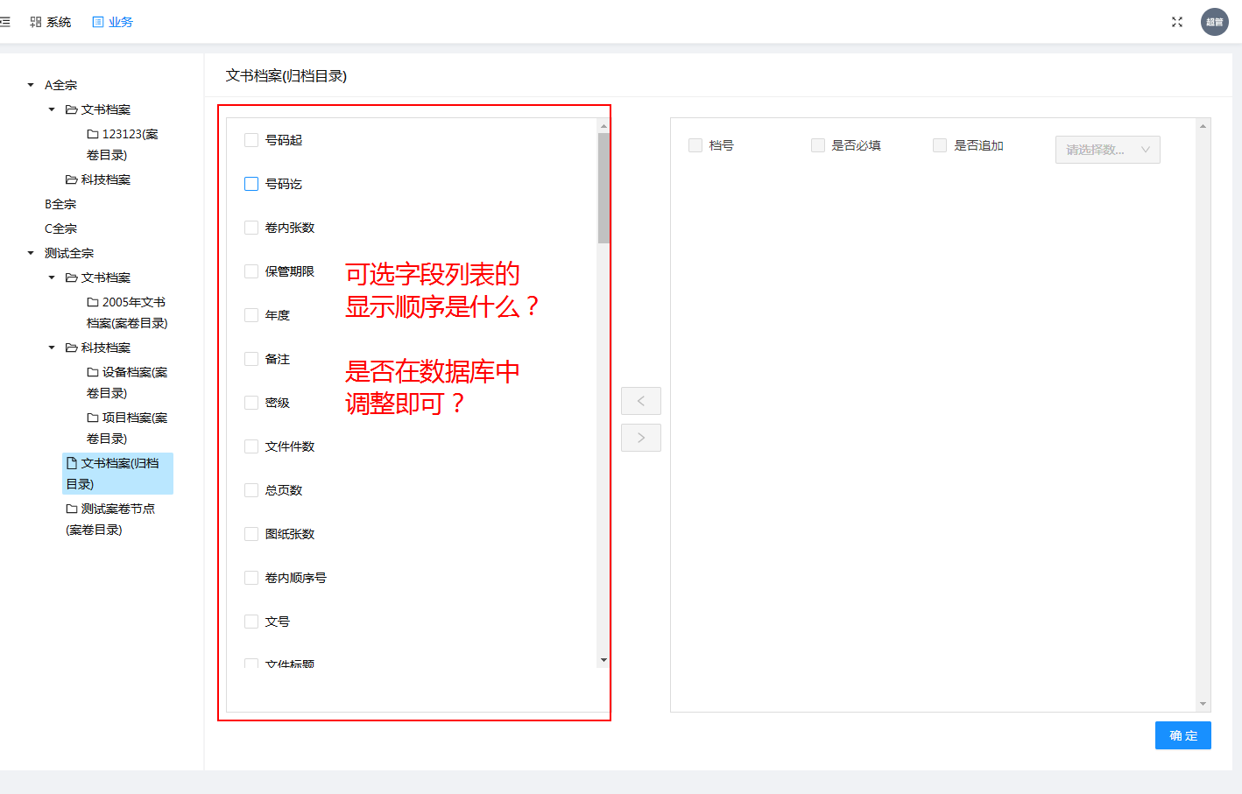Check the 档号 checkbox in right panel
The height and width of the screenshot is (794, 1242).
695,145
